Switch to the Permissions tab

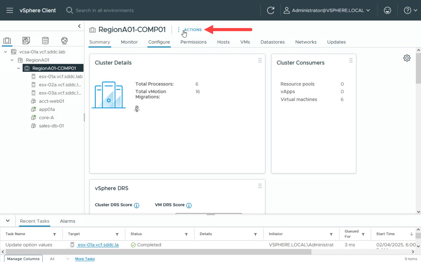coord(193,42)
